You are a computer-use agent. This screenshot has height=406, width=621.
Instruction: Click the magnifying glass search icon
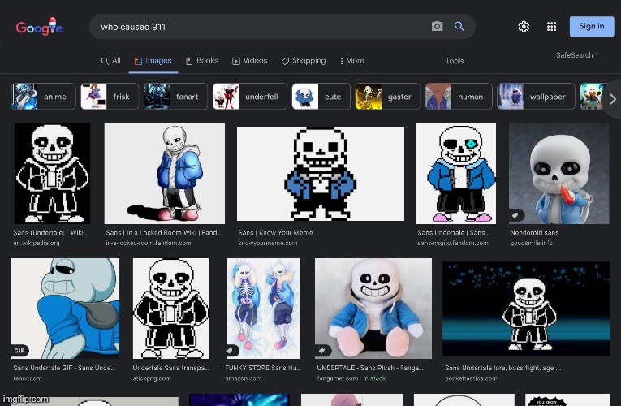(x=459, y=26)
